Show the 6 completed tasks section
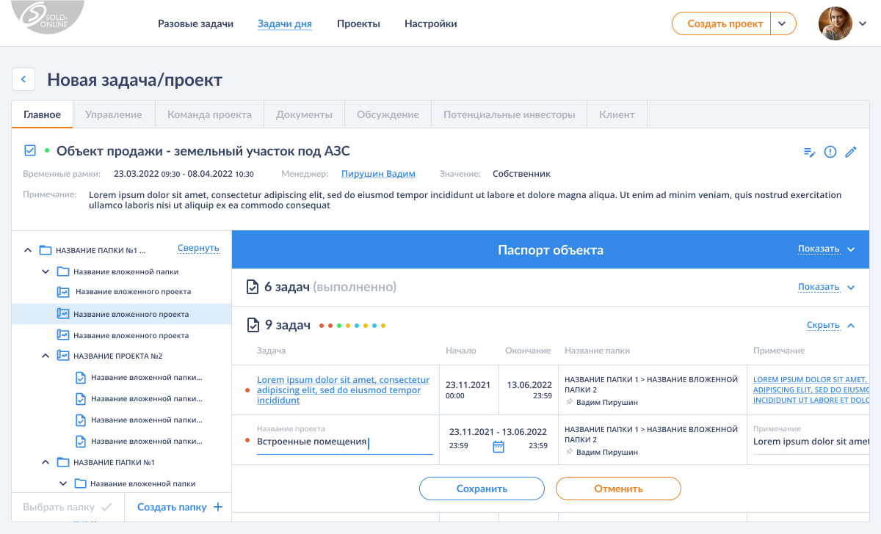The image size is (881, 534). point(827,288)
